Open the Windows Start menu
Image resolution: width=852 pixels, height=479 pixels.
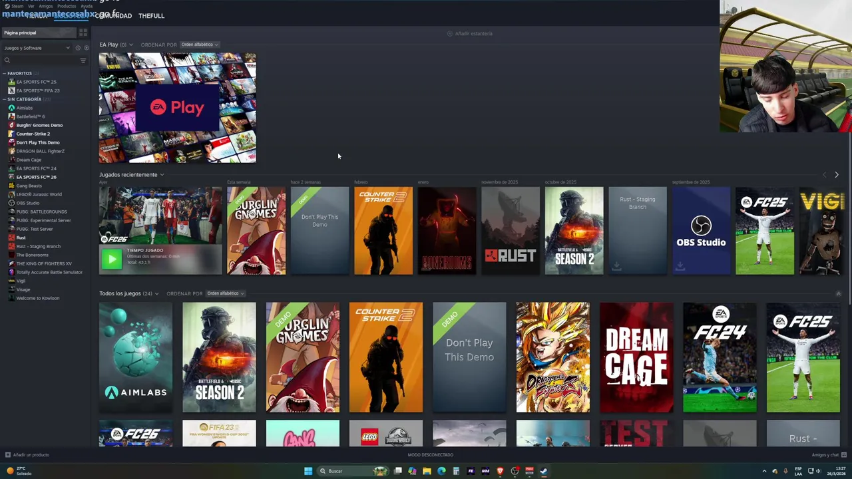[308, 471]
